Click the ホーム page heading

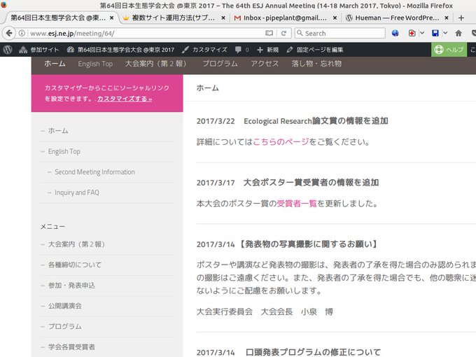pyautogui.click(x=208, y=88)
